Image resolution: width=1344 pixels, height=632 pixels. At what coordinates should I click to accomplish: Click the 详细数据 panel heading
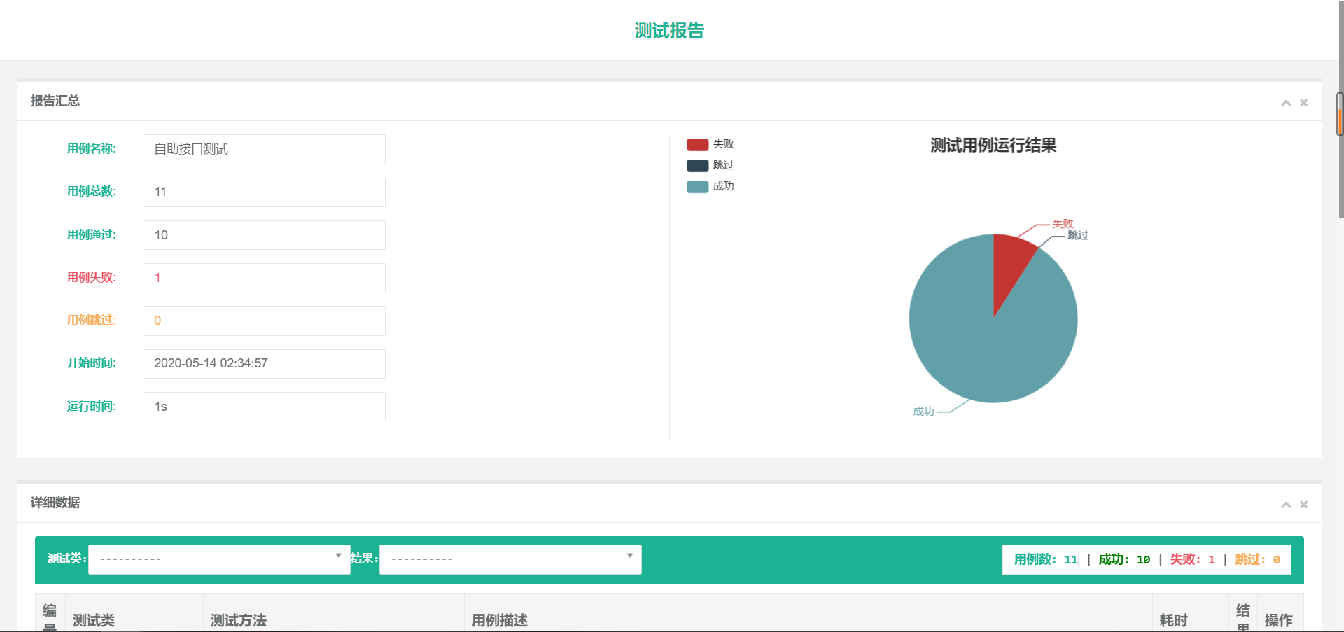pyautogui.click(x=55, y=503)
